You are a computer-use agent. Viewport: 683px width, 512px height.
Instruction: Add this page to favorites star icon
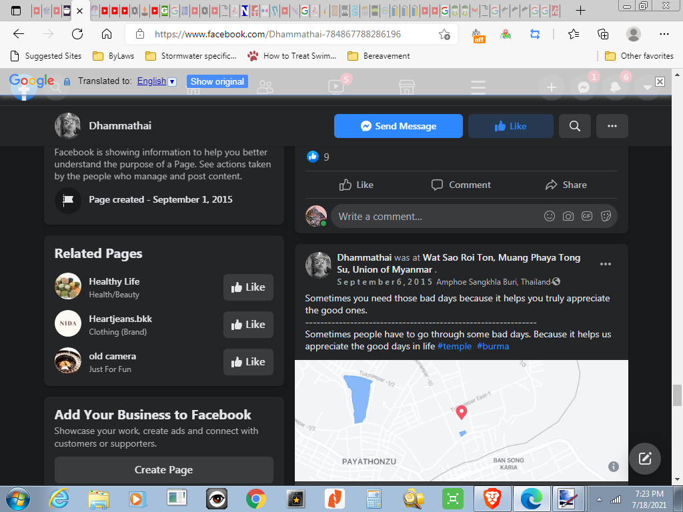pyautogui.click(x=444, y=34)
